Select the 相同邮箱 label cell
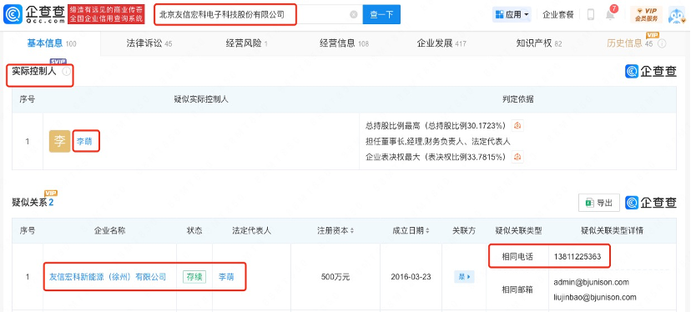Viewport: 691px width, 312px height. (517, 289)
